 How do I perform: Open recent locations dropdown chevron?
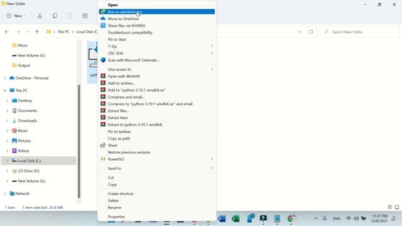[27, 32]
